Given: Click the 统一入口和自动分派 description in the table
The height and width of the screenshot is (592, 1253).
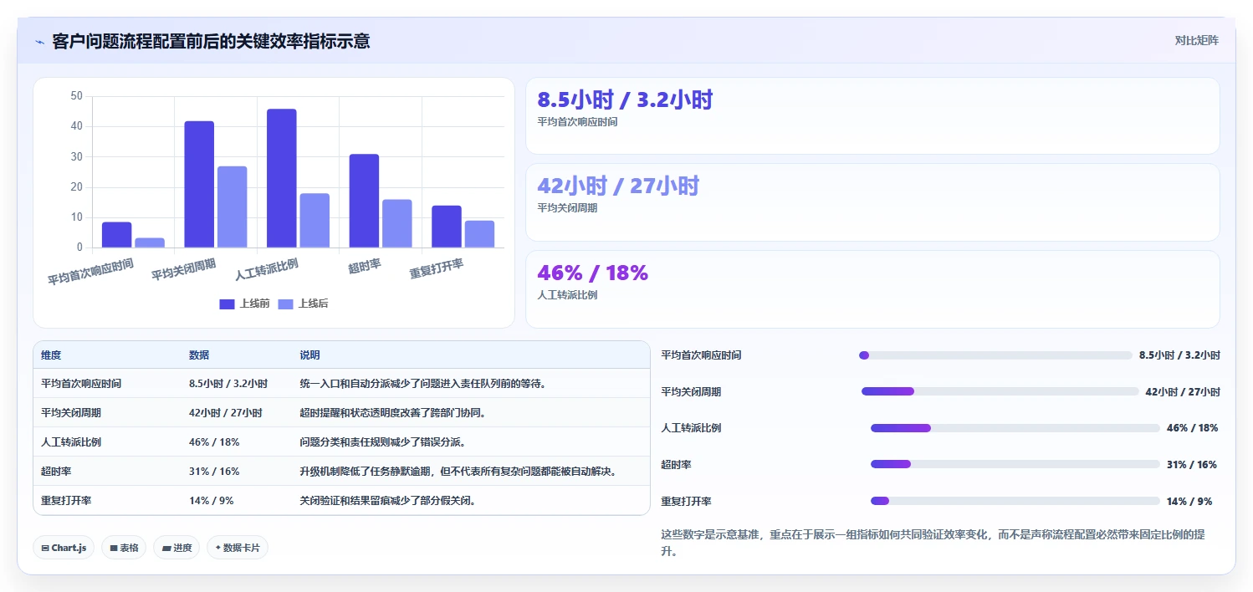Looking at the screenshot, I should coord(423,384).
